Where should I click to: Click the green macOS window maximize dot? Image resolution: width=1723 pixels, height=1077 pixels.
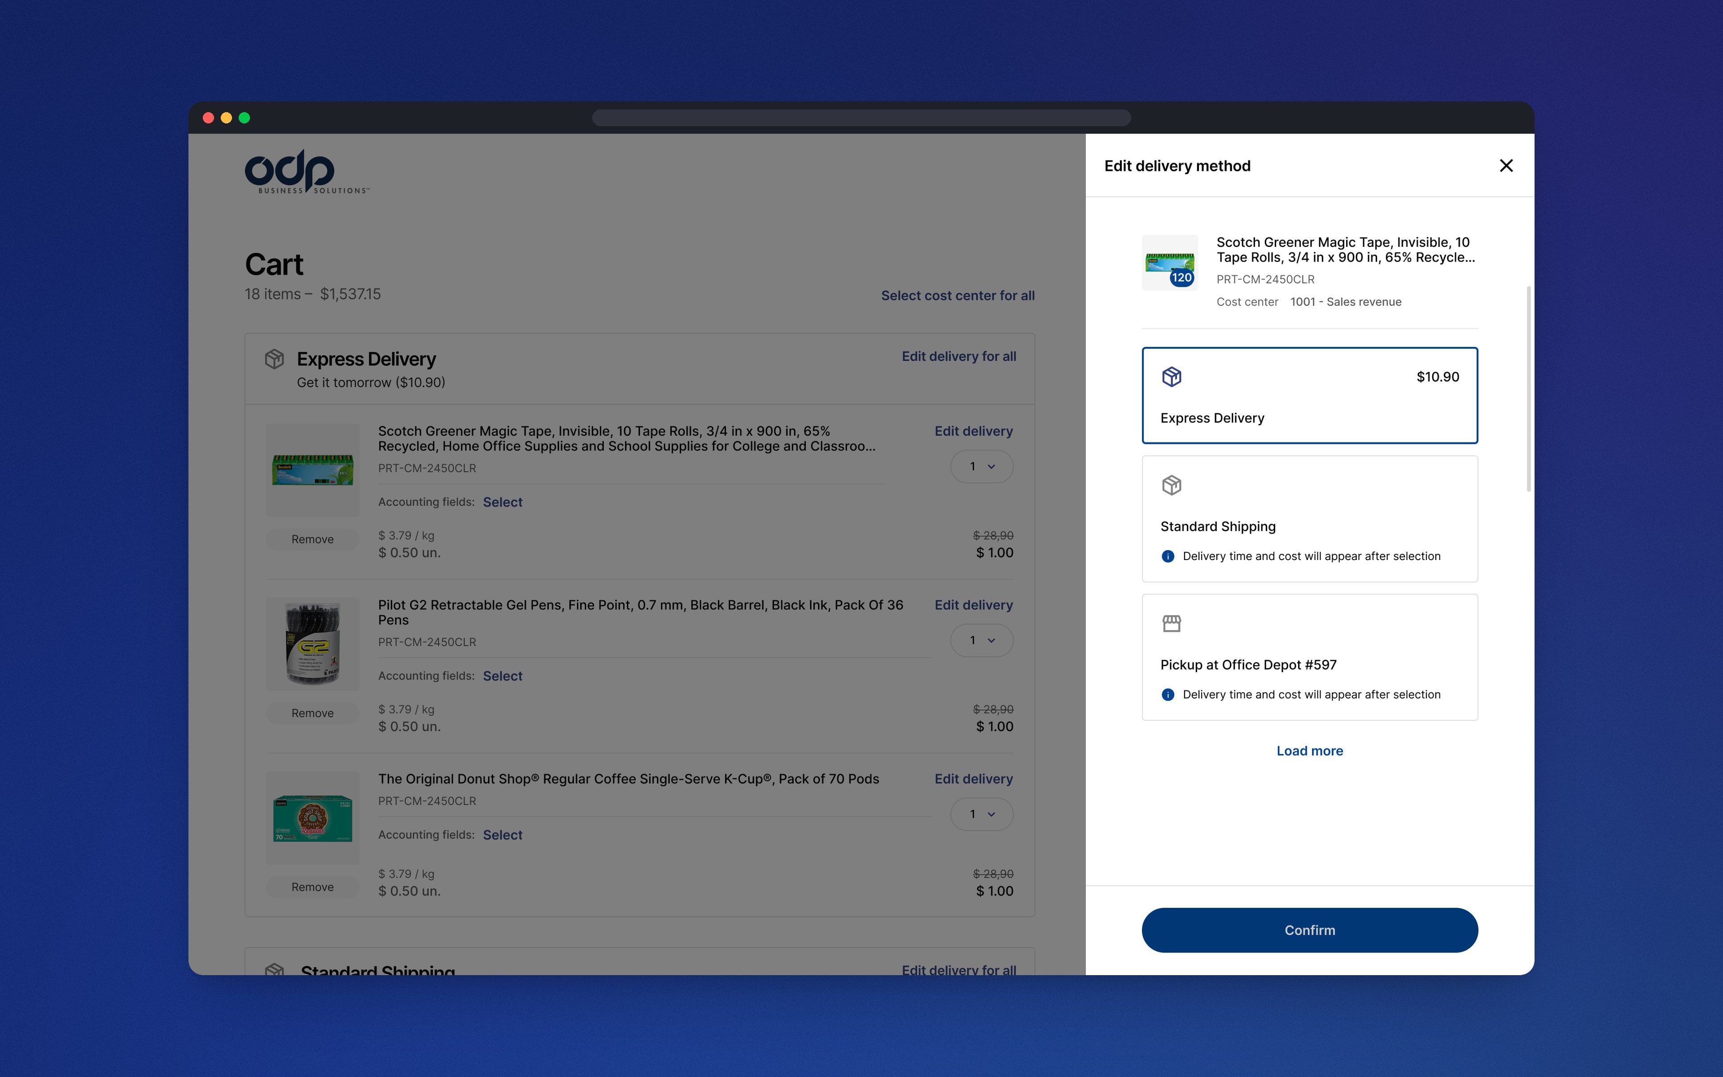[x=244, y=118]
